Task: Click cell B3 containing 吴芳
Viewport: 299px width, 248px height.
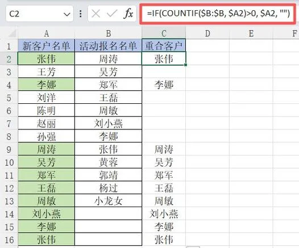Action: click(109, 72)
